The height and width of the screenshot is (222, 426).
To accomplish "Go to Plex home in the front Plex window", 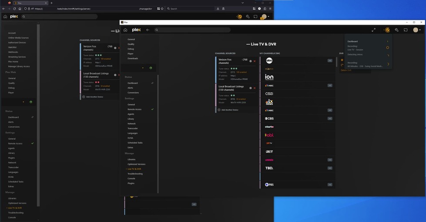I will (125, 30).
